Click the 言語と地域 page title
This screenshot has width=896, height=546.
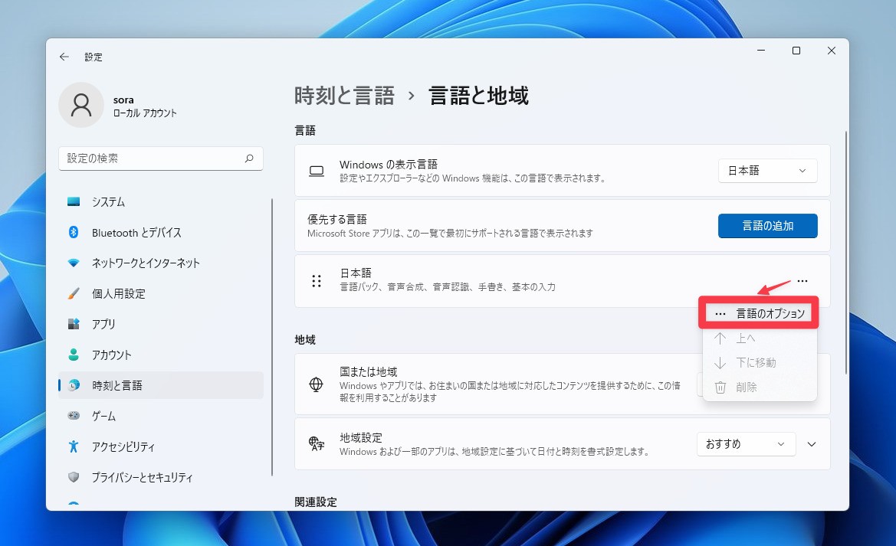pos(478,96)
